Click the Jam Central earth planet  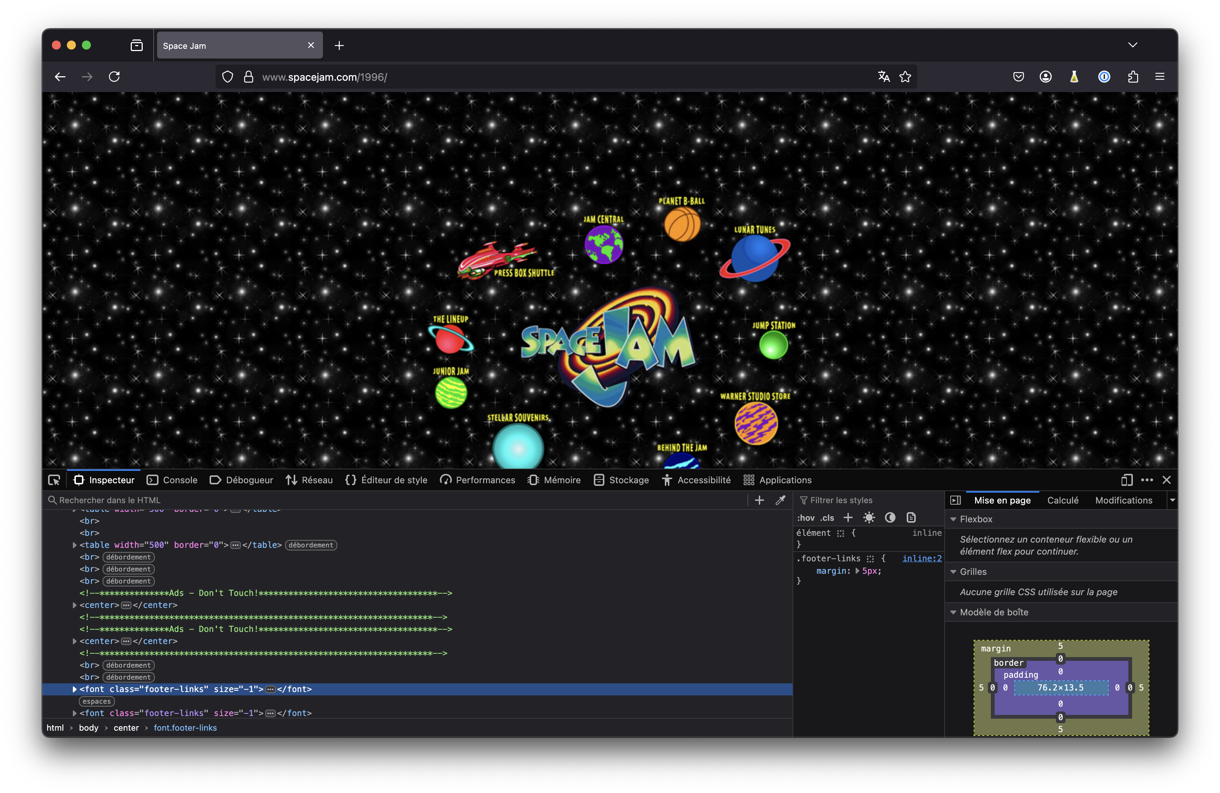604,245
